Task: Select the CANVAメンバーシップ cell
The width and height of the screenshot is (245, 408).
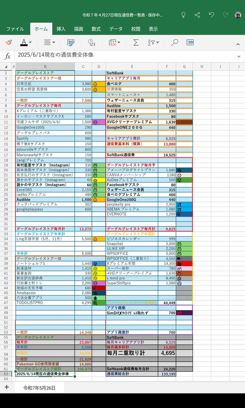Action: point(132,175)
